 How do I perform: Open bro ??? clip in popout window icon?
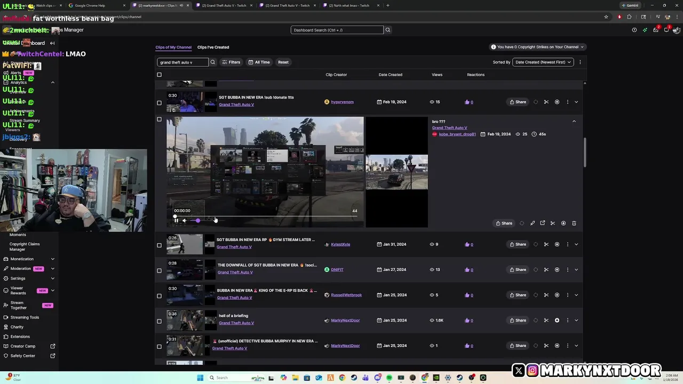543,223
